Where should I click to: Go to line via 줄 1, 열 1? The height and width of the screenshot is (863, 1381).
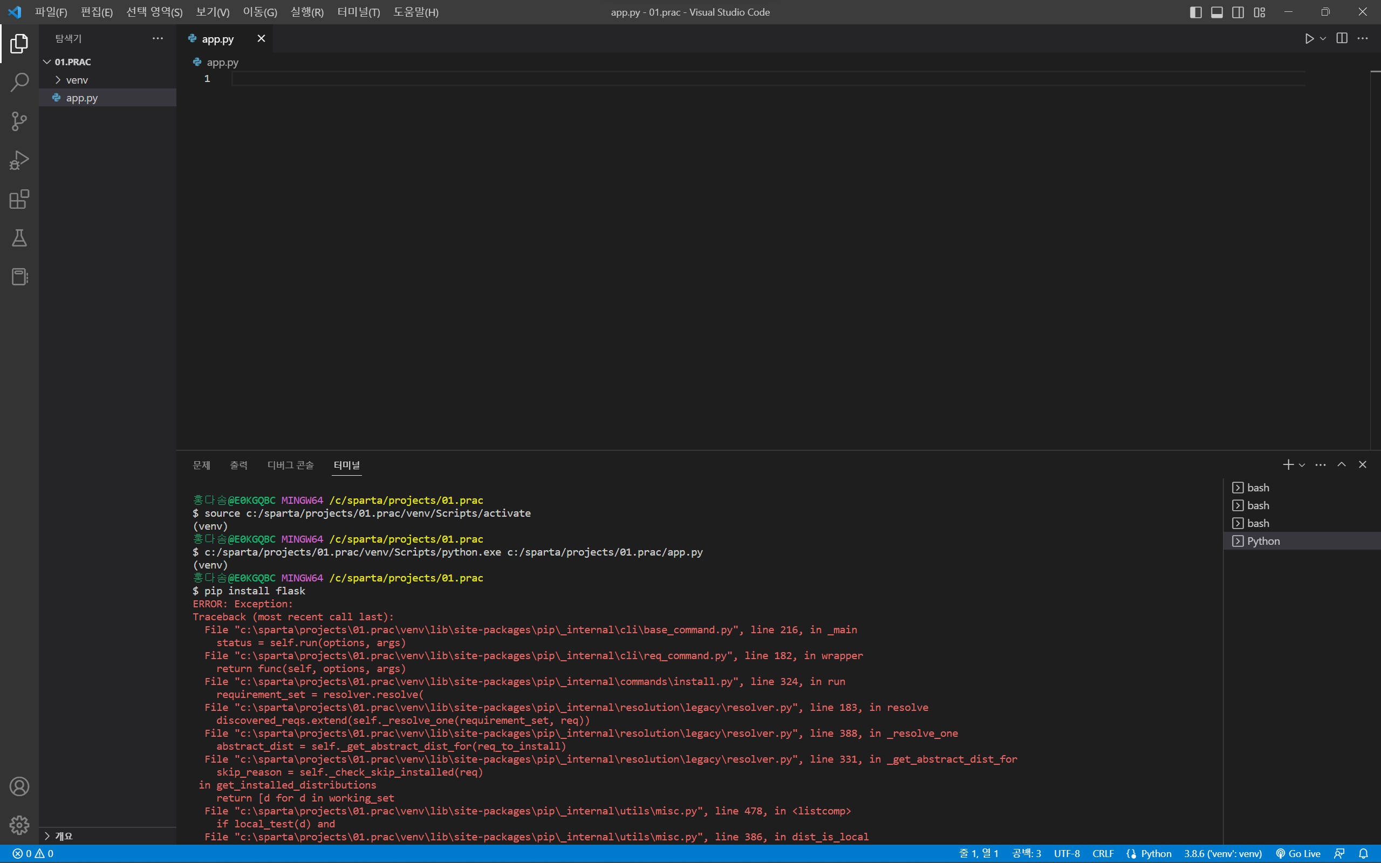coord(979,854)
